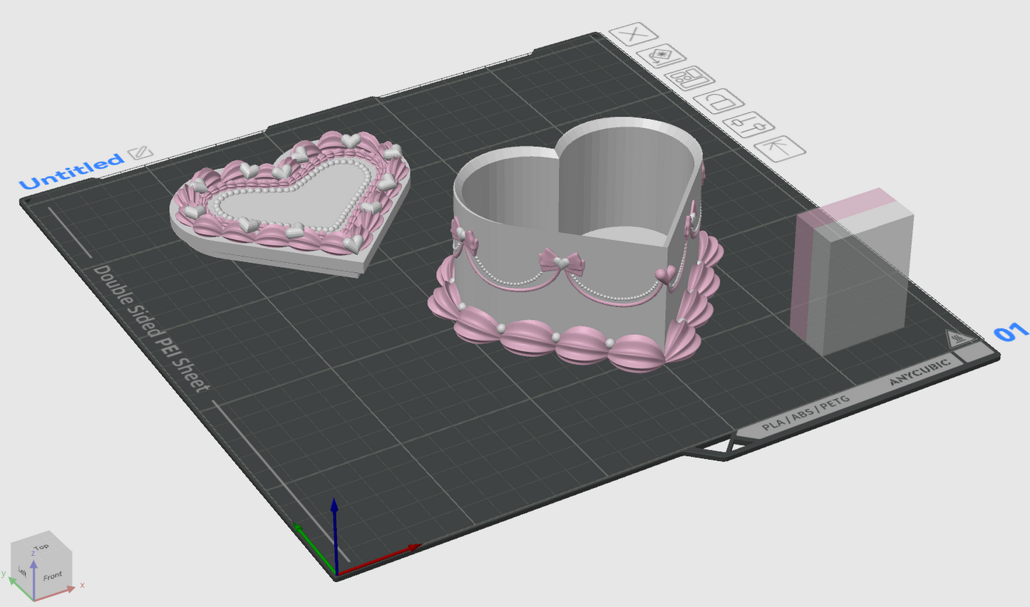
Task: Select the prime tower block
Action: tap(852, 273)
